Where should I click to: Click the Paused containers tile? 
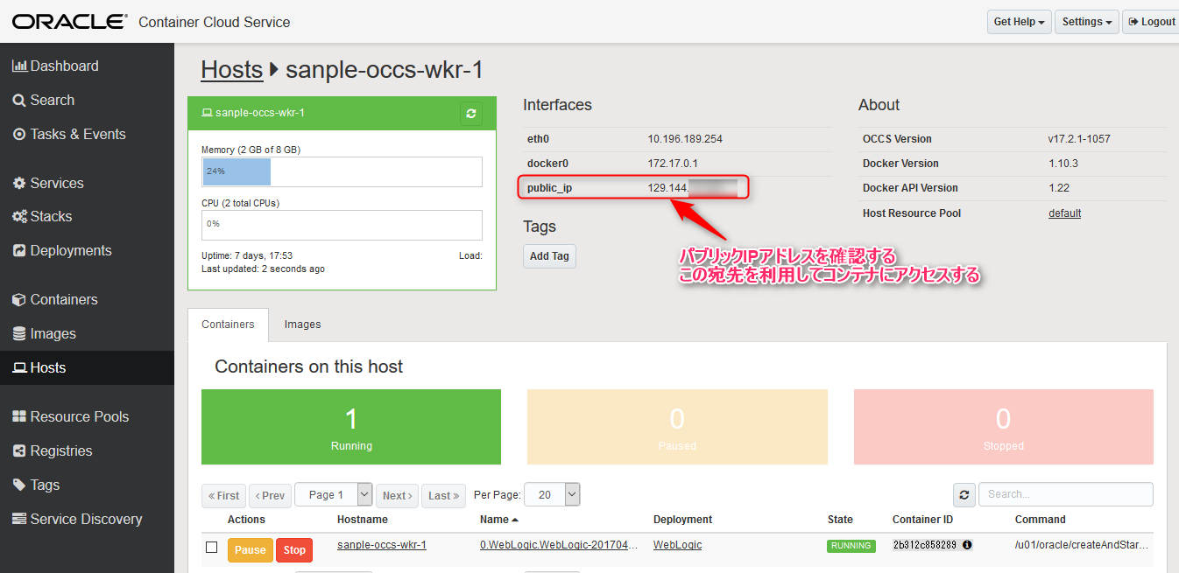coord(677,427)
